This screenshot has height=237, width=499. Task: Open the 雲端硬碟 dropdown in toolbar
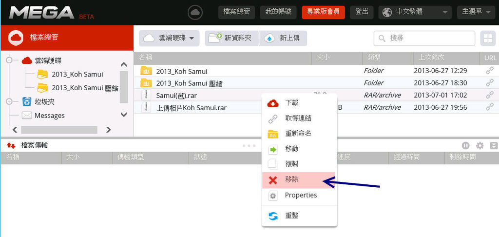tap(169, 38)
